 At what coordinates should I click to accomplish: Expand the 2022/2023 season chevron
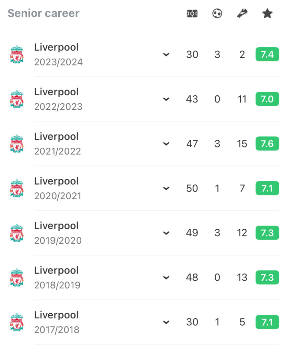tap(166, 99)
